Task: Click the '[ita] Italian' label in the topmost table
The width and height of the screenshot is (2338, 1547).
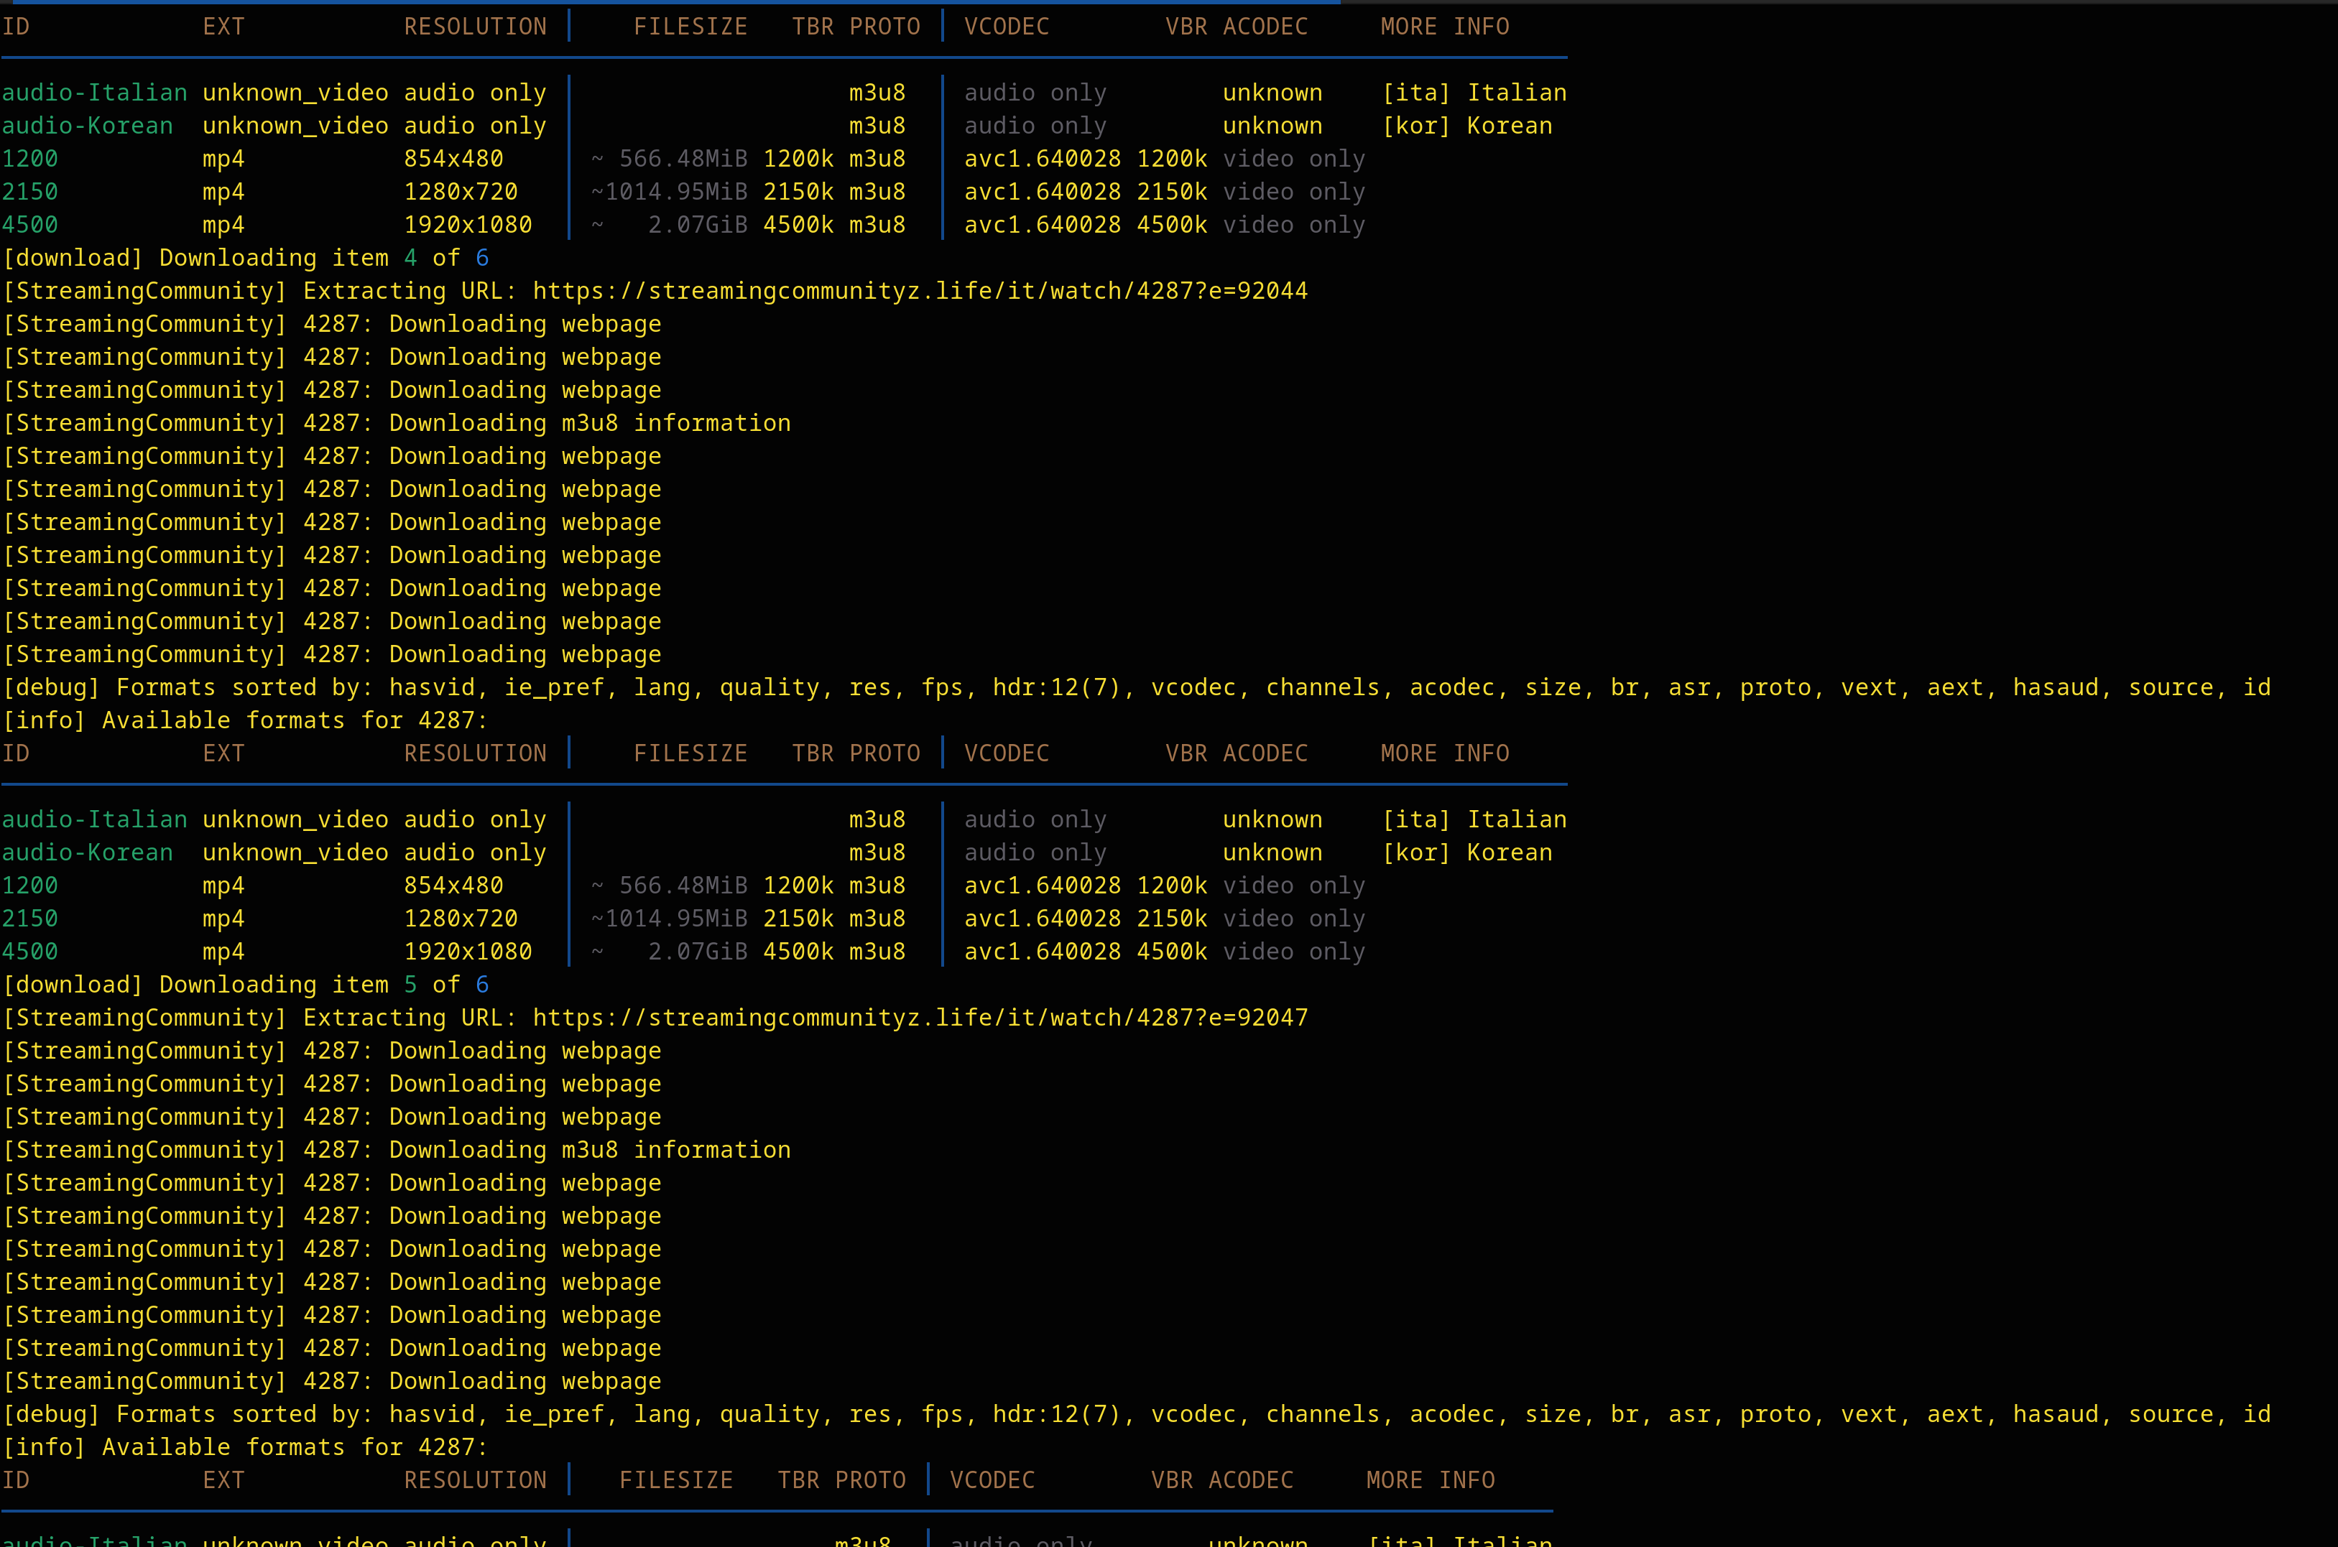Action: tap(1474, 93)
